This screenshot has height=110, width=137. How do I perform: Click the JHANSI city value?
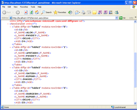click(x=27, y=79)
